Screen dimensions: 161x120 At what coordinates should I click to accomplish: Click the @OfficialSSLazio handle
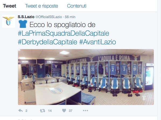[48, 17]
